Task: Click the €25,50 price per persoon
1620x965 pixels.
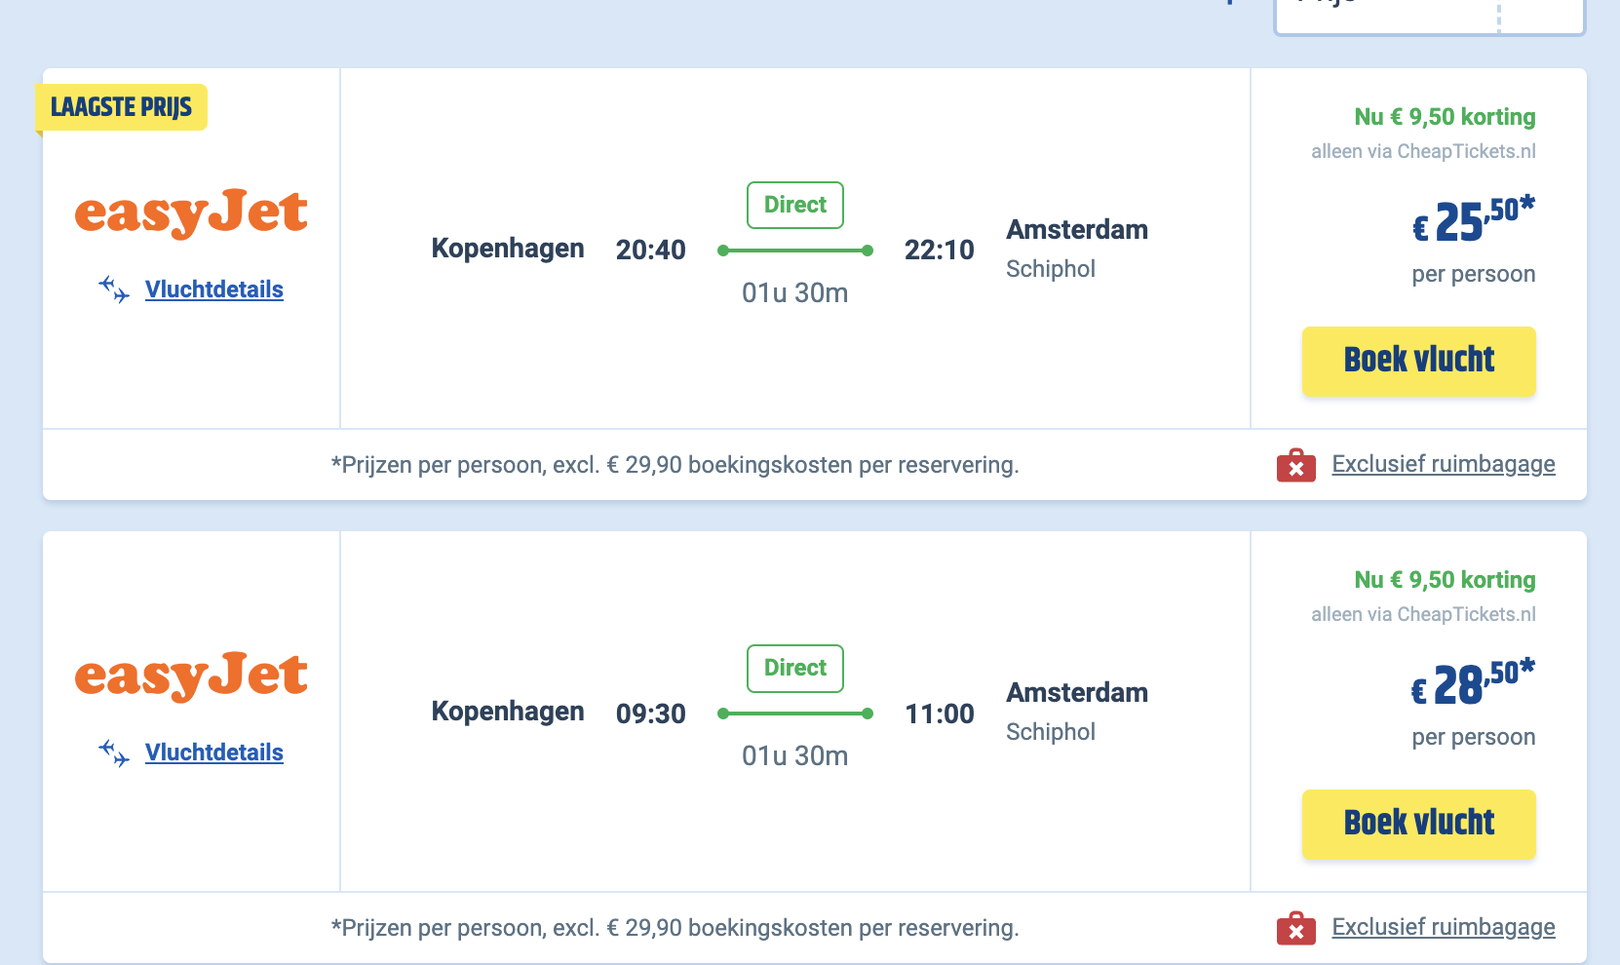Action: [x=1473, y=222]
